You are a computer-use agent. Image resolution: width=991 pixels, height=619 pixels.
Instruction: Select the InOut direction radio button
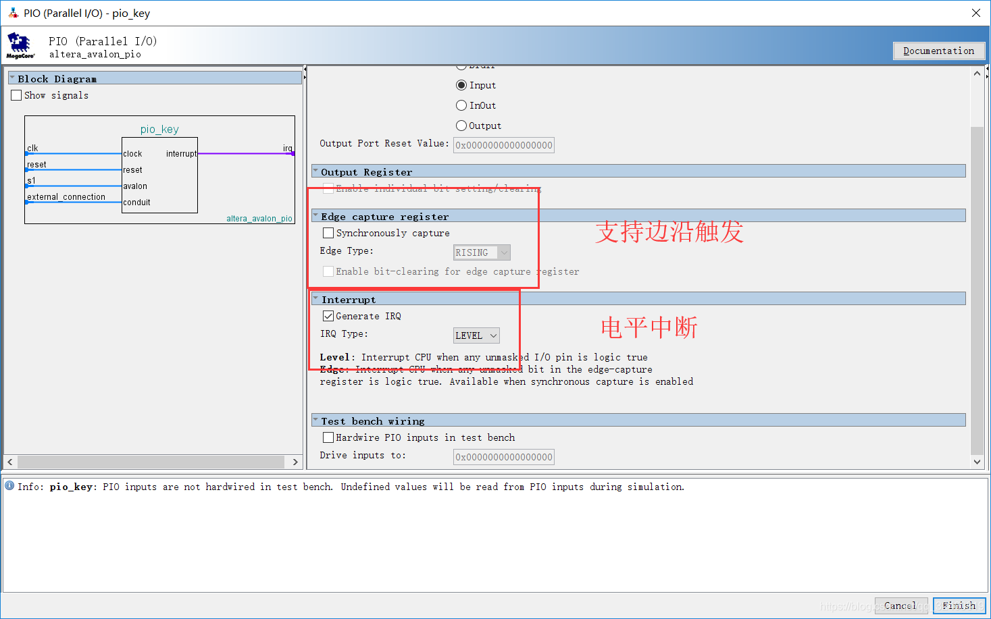[x=461, y=105]
